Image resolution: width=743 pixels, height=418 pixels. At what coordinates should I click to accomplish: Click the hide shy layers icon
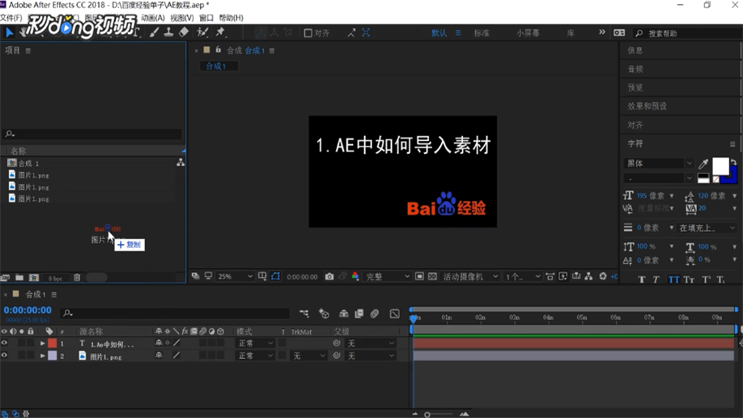[343, 313]
